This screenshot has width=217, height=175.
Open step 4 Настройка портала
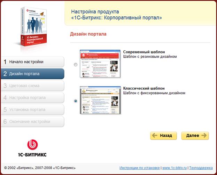32,97
